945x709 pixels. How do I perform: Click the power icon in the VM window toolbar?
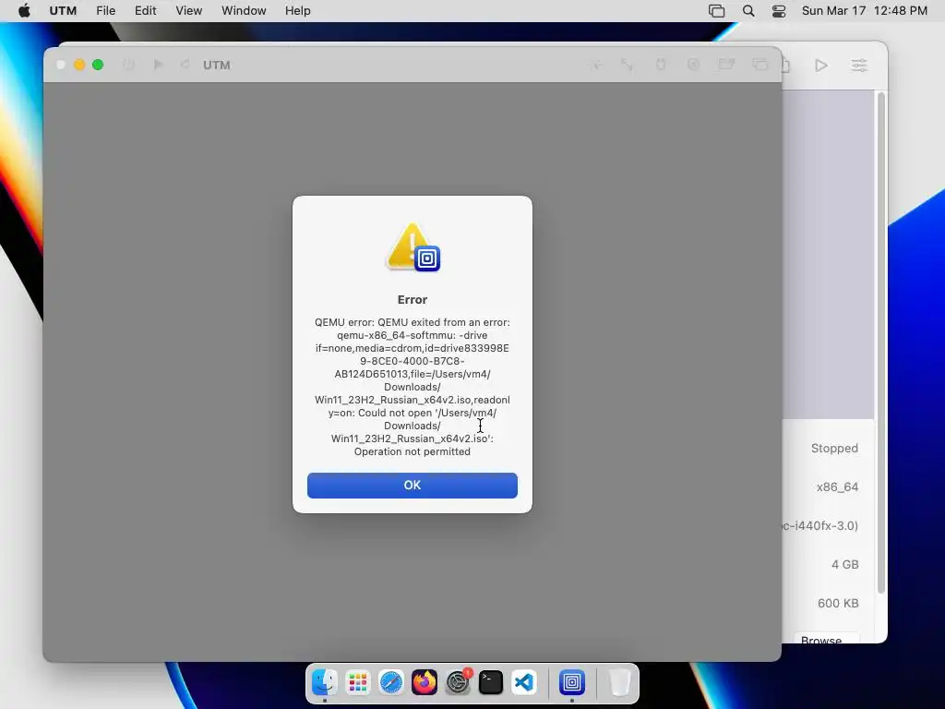128,65
